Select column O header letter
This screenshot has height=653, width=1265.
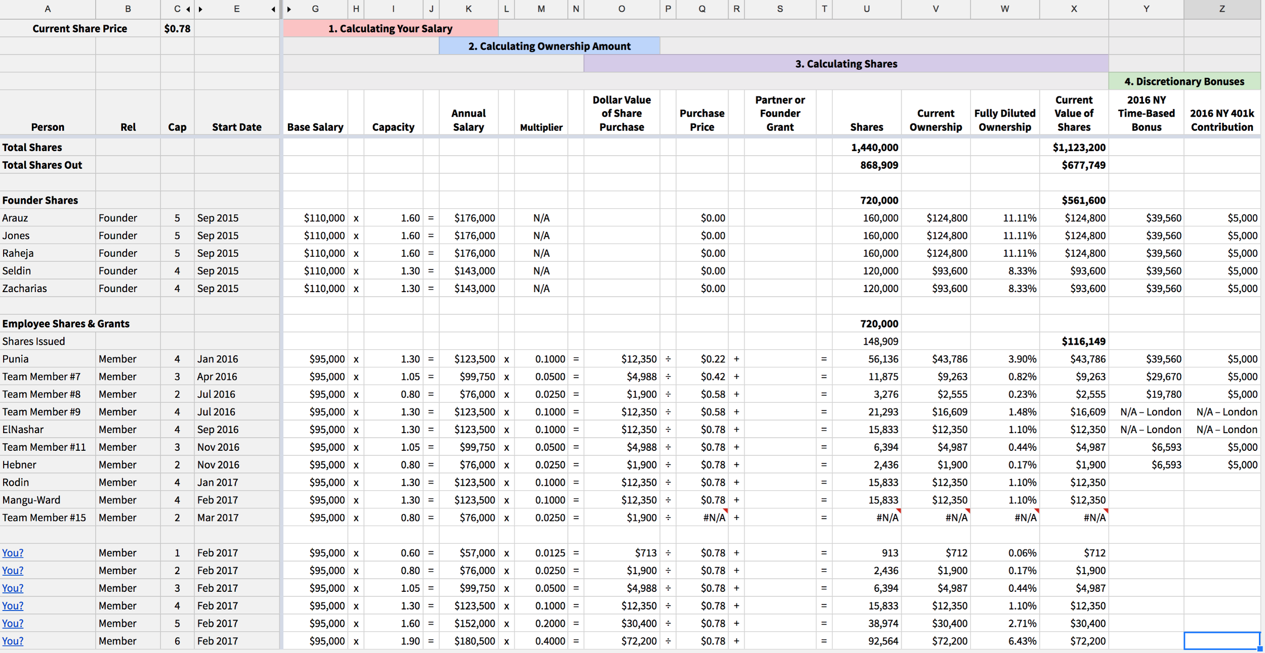[622, 9]
